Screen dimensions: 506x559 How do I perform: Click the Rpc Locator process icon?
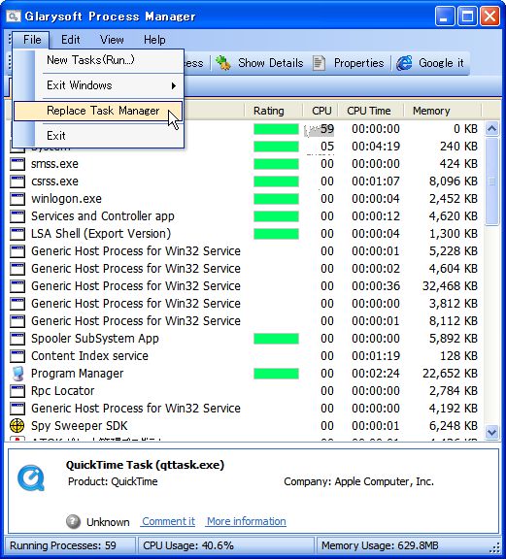pyautogui.click(x=17, y=391)
